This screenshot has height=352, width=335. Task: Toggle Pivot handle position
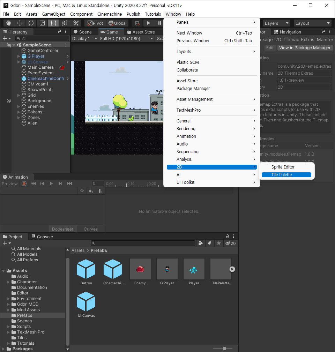[x=95, y=23]
